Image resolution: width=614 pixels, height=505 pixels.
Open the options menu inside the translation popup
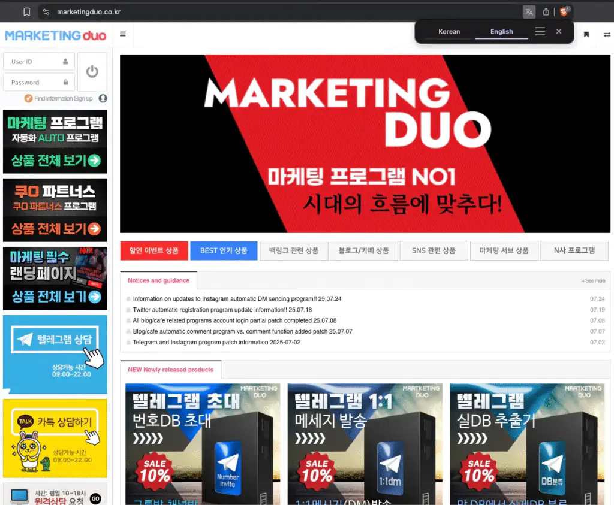(x=540, y=31)
